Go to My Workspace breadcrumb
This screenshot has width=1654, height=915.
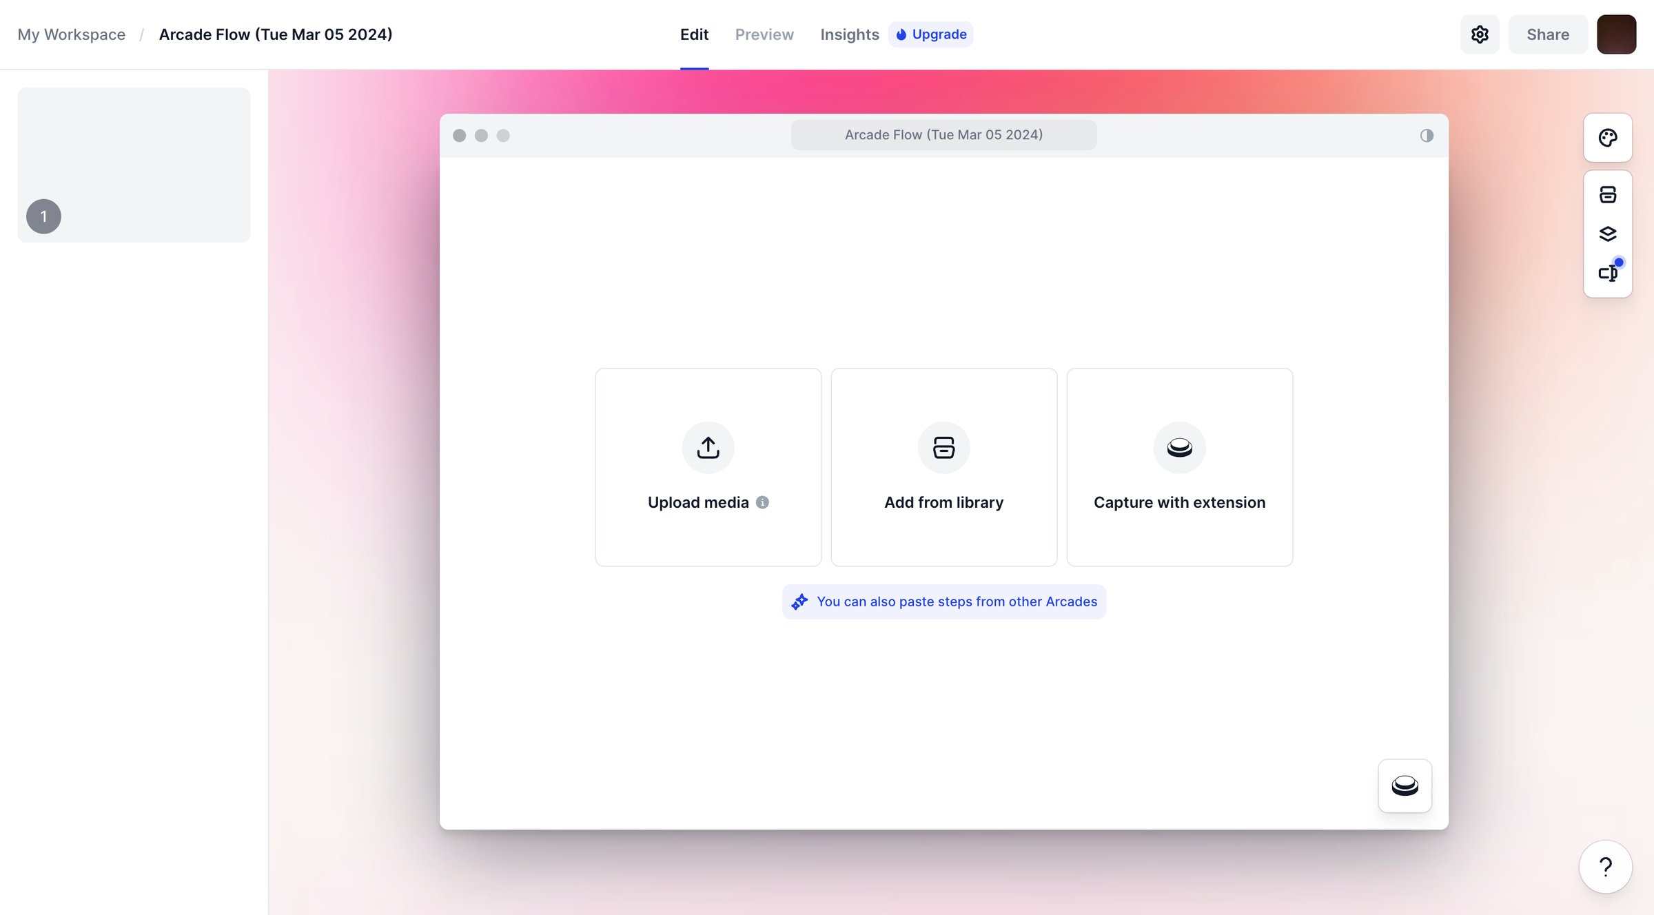tap(72, 34)
